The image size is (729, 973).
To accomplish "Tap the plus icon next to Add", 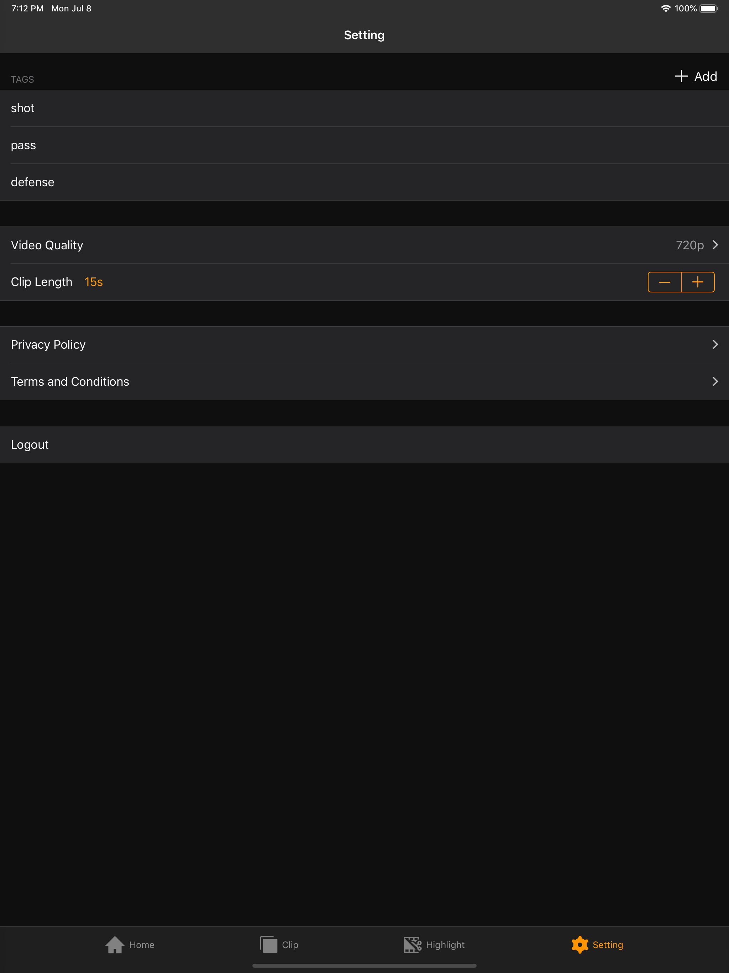I will (681, 76).
